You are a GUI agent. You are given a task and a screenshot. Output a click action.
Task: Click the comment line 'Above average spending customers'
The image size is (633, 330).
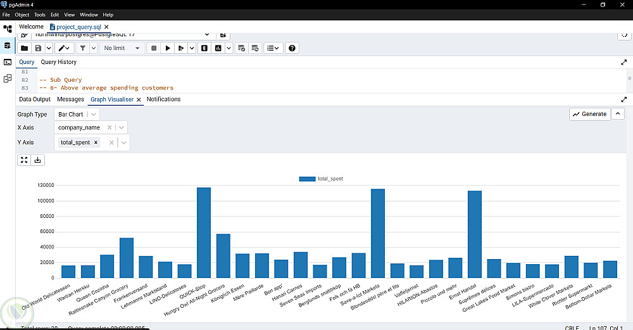point(106,88)
